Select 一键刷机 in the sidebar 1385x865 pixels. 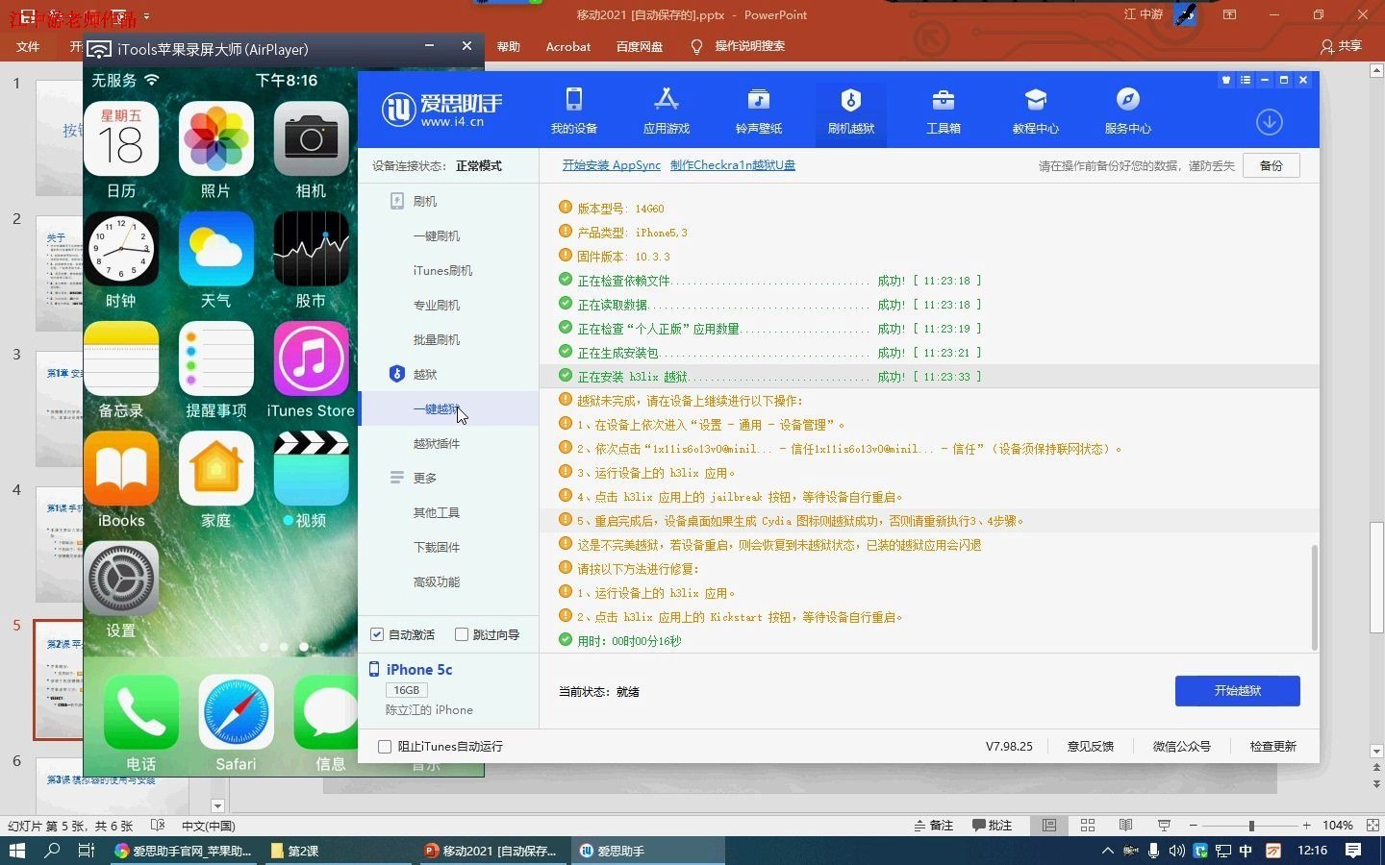pyautogui.click(x=437, y=236)
